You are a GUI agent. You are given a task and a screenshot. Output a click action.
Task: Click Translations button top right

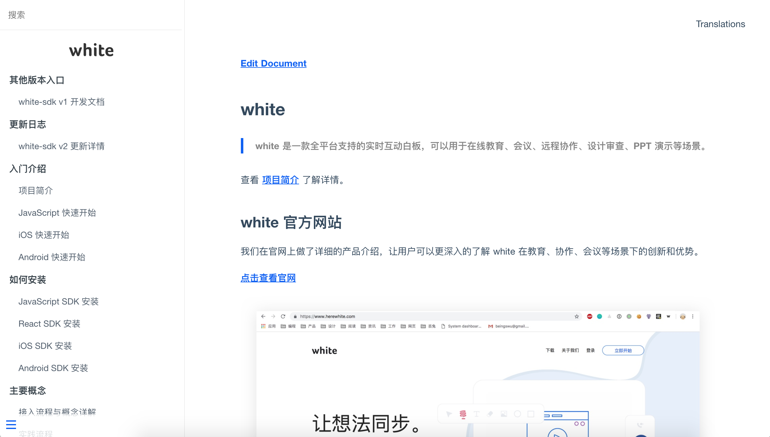[x=720, y=23]
